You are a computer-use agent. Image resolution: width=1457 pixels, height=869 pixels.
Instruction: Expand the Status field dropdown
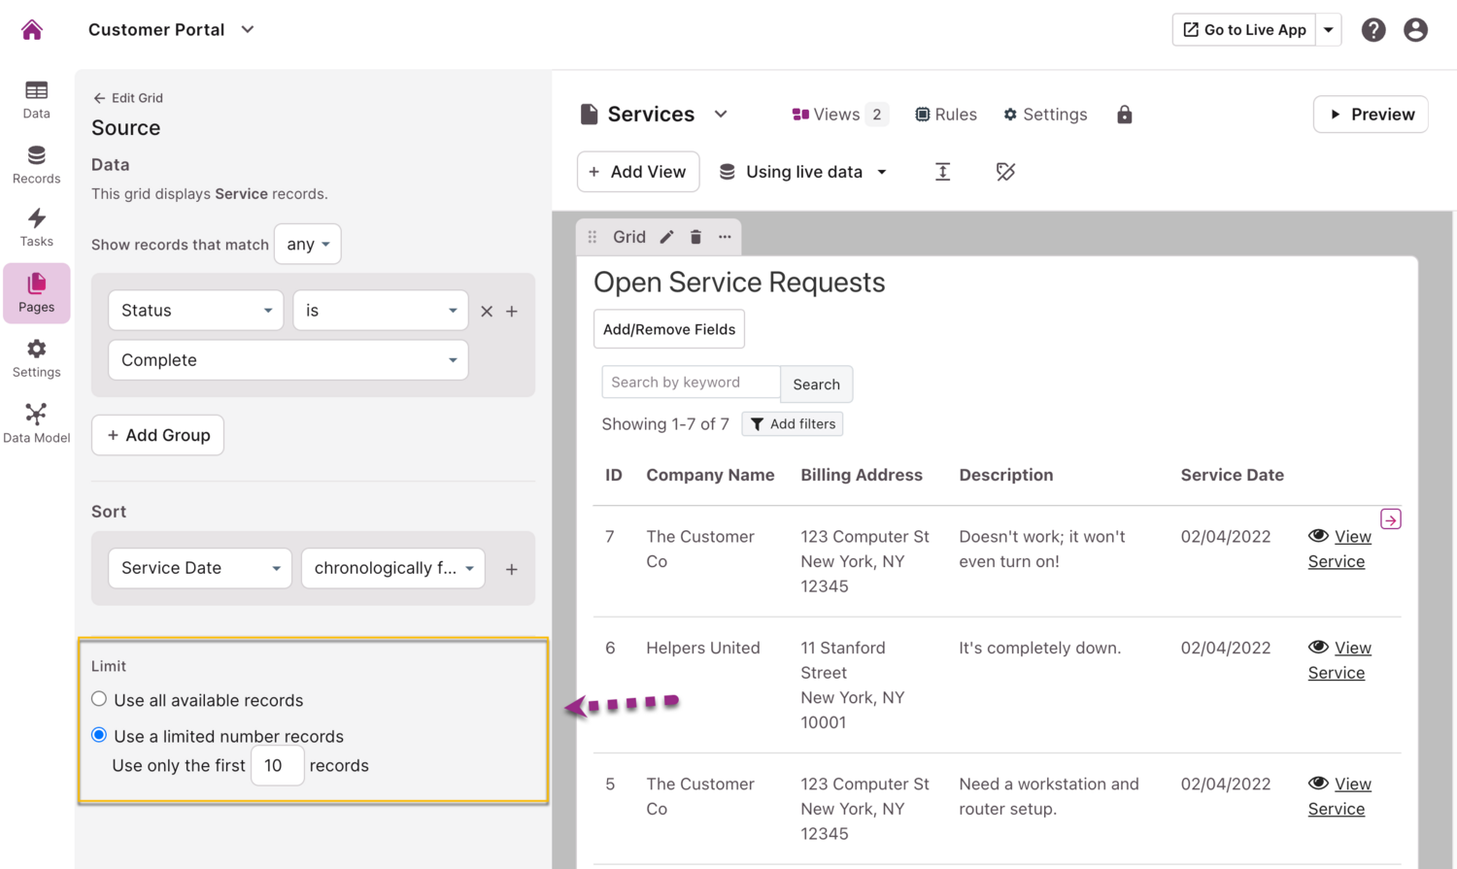point(195,311)
